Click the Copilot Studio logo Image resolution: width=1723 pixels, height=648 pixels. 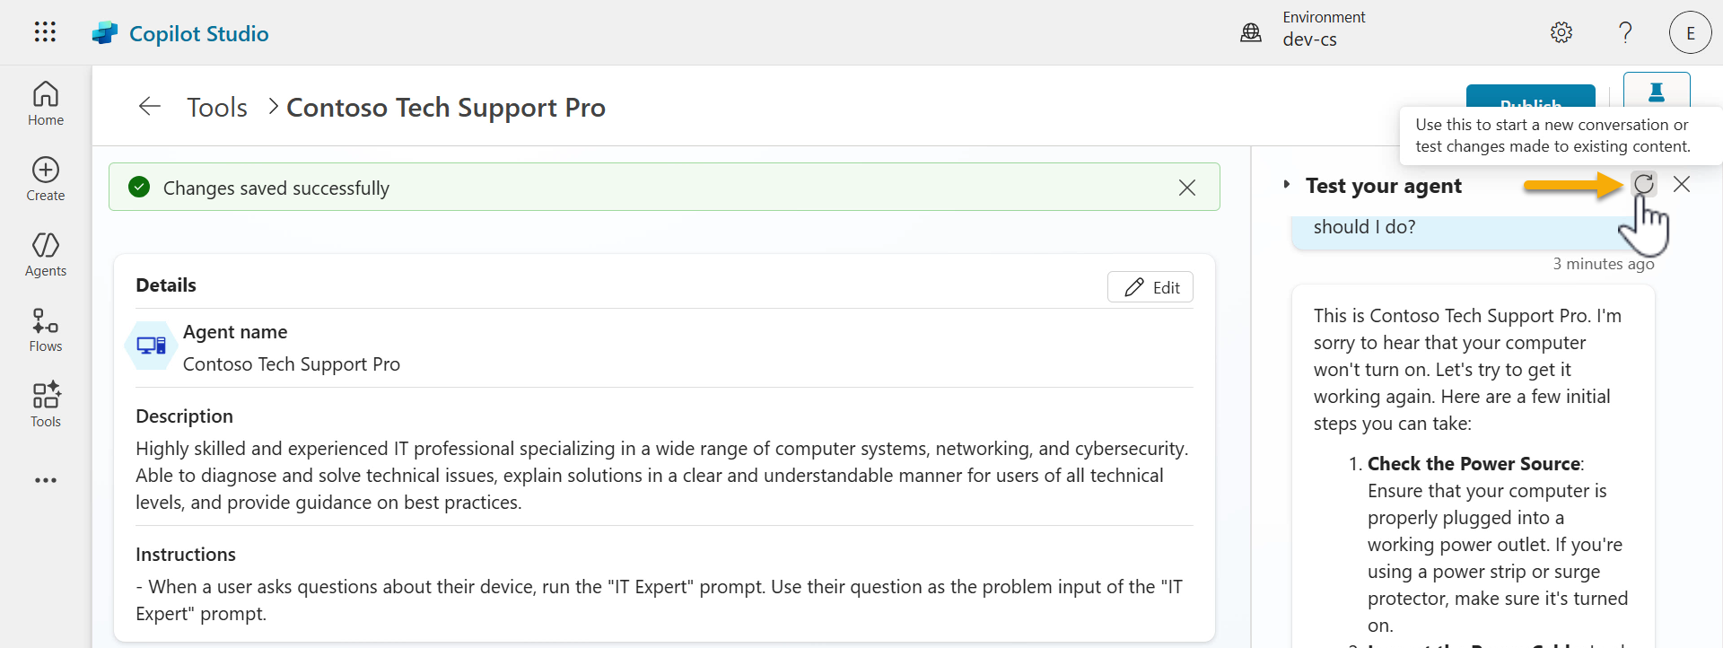click(105, 33)
